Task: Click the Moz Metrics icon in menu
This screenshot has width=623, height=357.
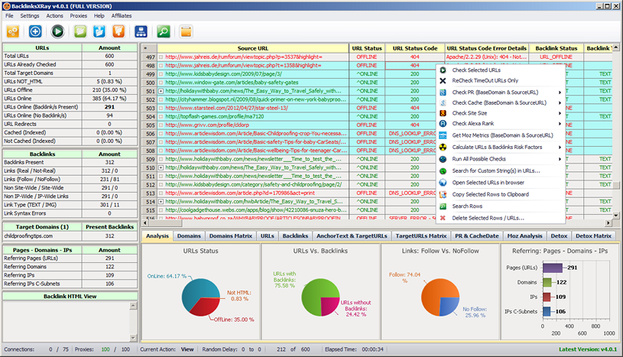Action: pyautogui.click(x=443, y=135)
